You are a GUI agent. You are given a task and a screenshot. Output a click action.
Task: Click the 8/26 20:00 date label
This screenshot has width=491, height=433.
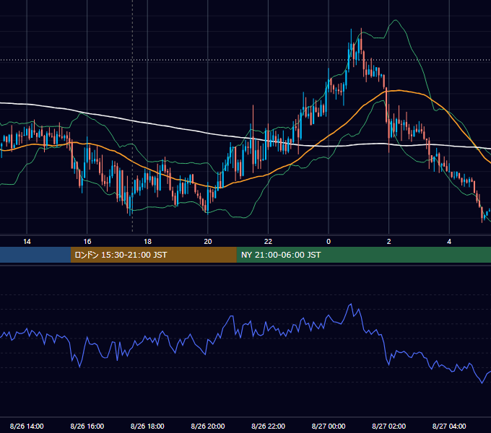[x=208, y=426]
